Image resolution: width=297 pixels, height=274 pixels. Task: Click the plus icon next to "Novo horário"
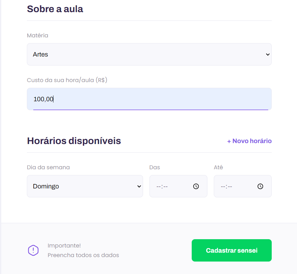[229, 141]
